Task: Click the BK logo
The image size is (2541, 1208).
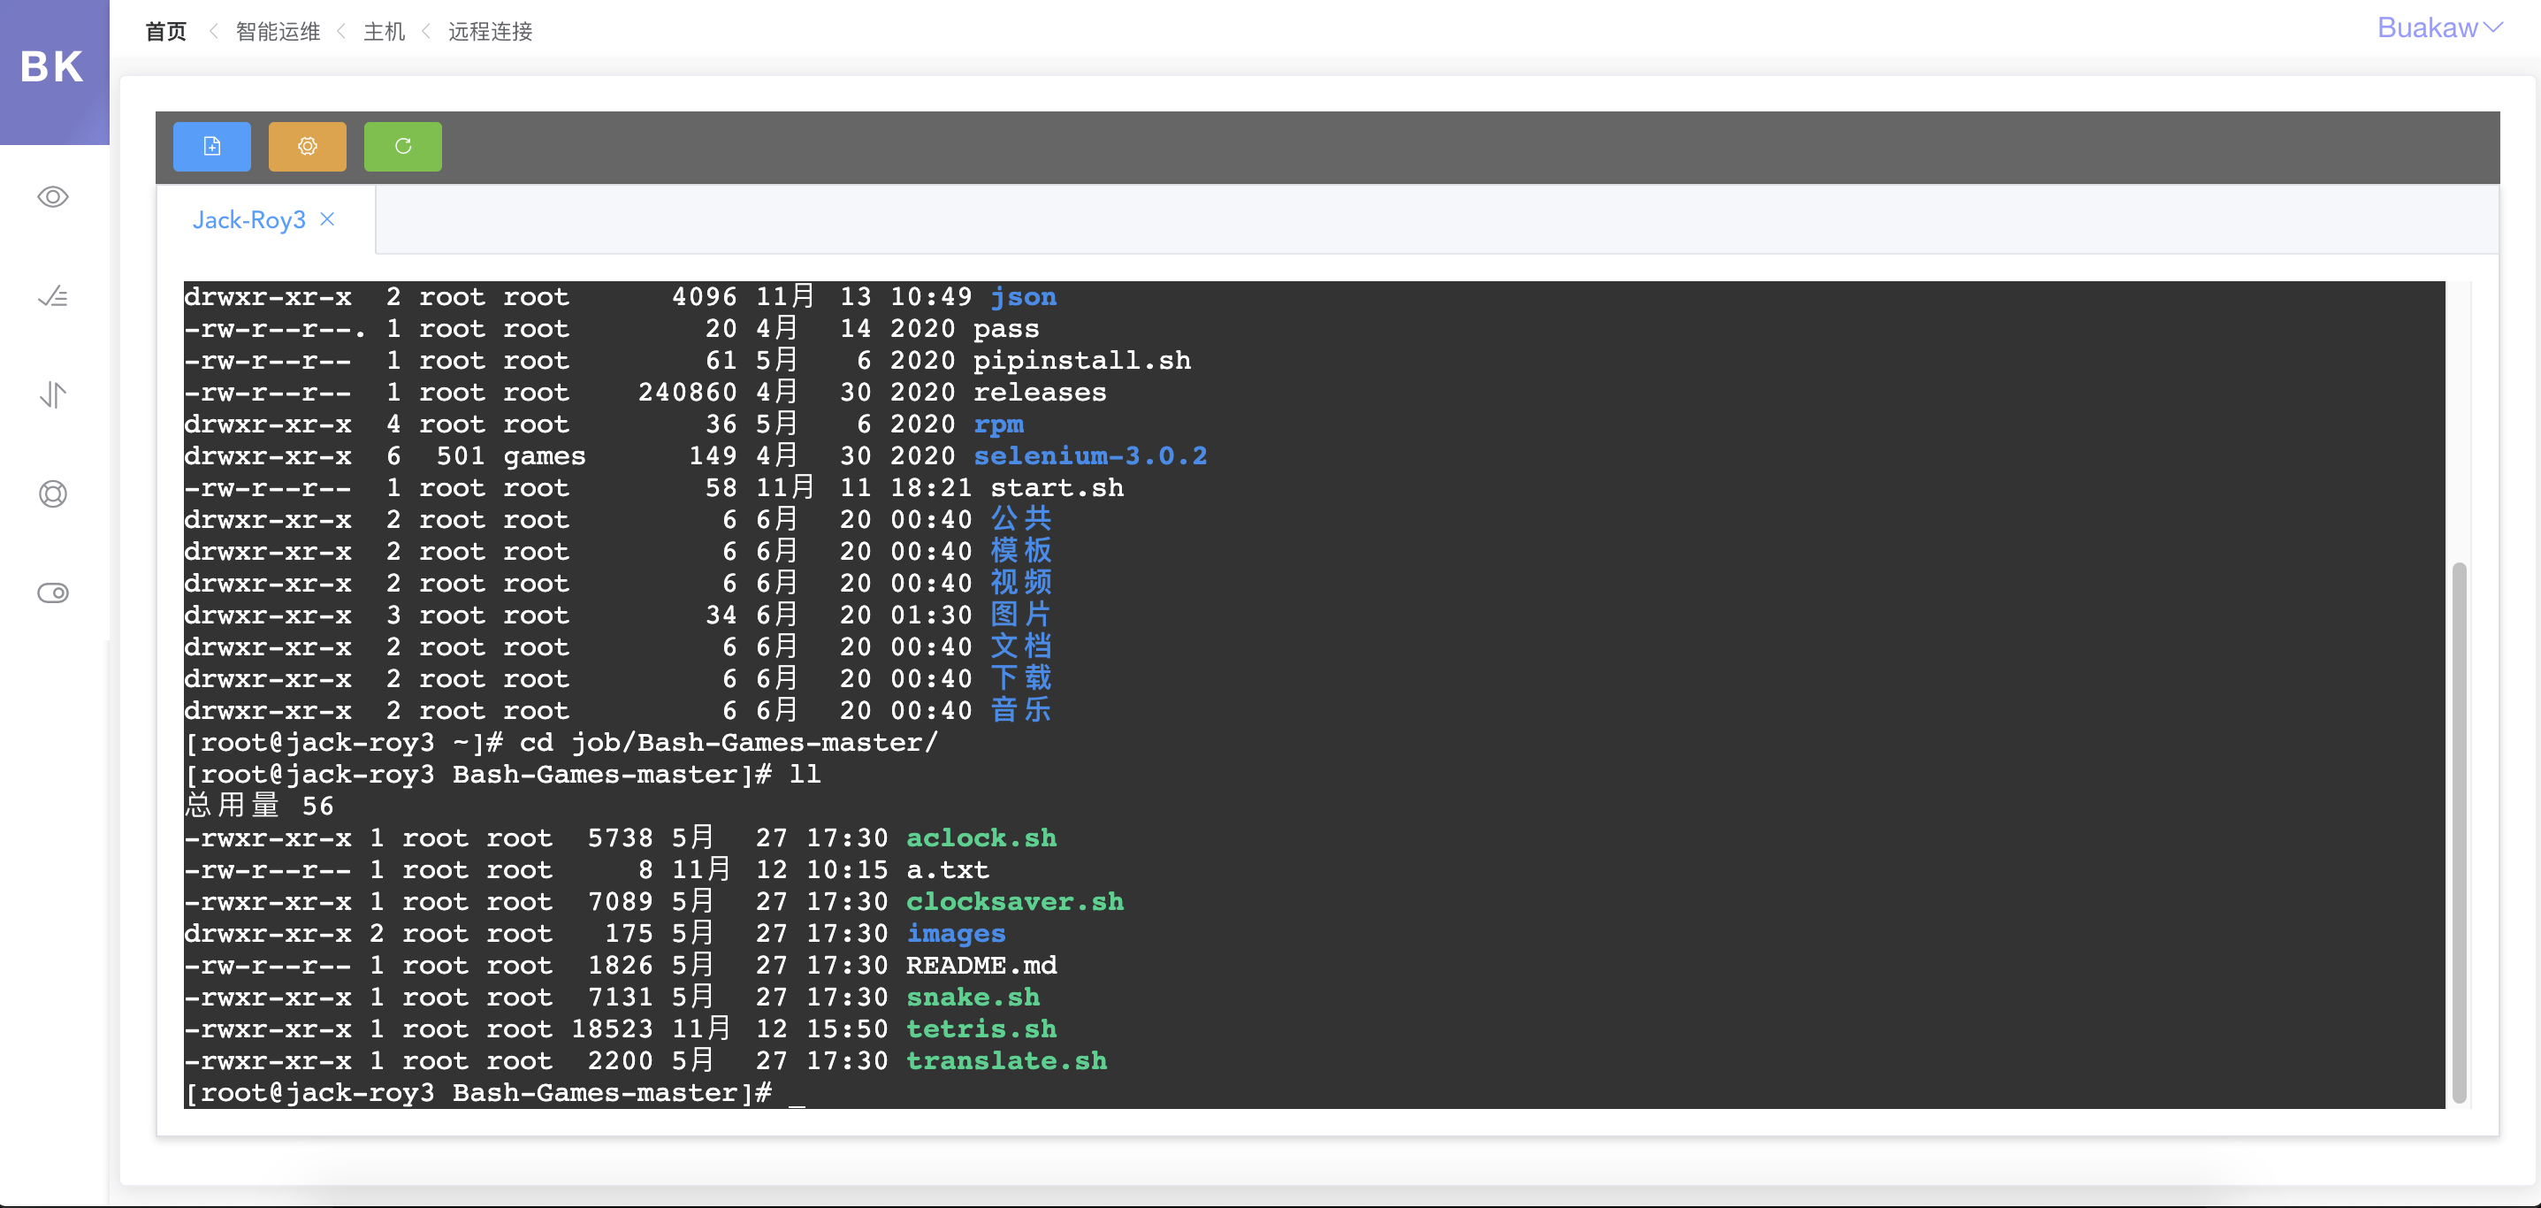Action: point(53,67)
